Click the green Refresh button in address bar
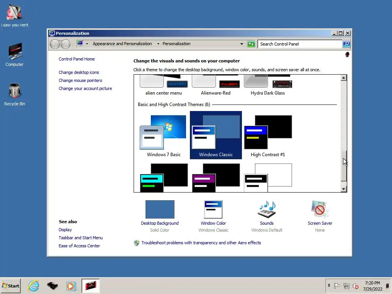Screen dimensions: 392x294 point(251,44)
